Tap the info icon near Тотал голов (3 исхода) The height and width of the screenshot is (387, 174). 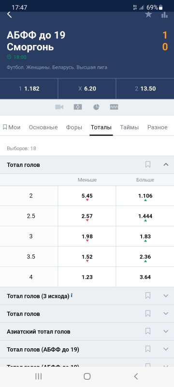pos(72,295)
